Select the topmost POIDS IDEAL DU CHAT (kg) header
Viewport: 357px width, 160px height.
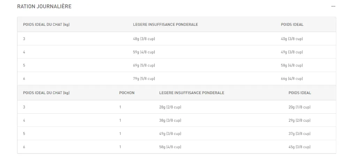tap(46, 25)
